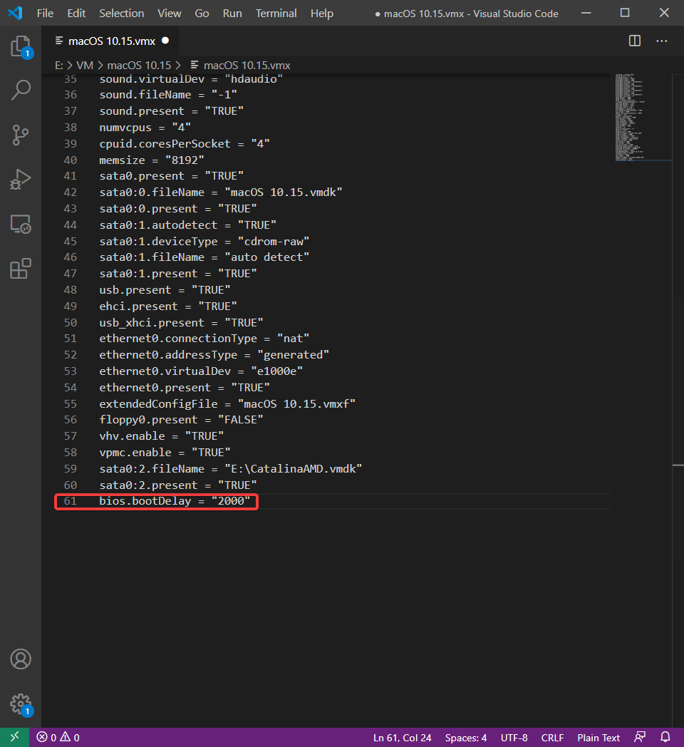Click the floppy0.present = "FALSE" line

pos(181,419)
